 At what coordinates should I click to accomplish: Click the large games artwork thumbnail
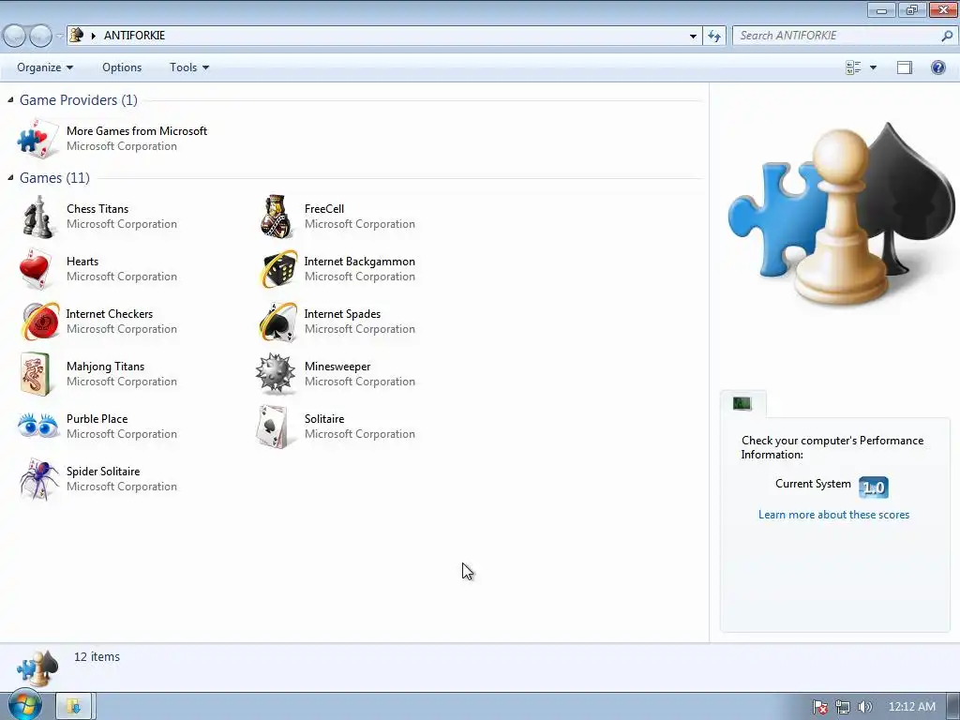coord(841,215)
